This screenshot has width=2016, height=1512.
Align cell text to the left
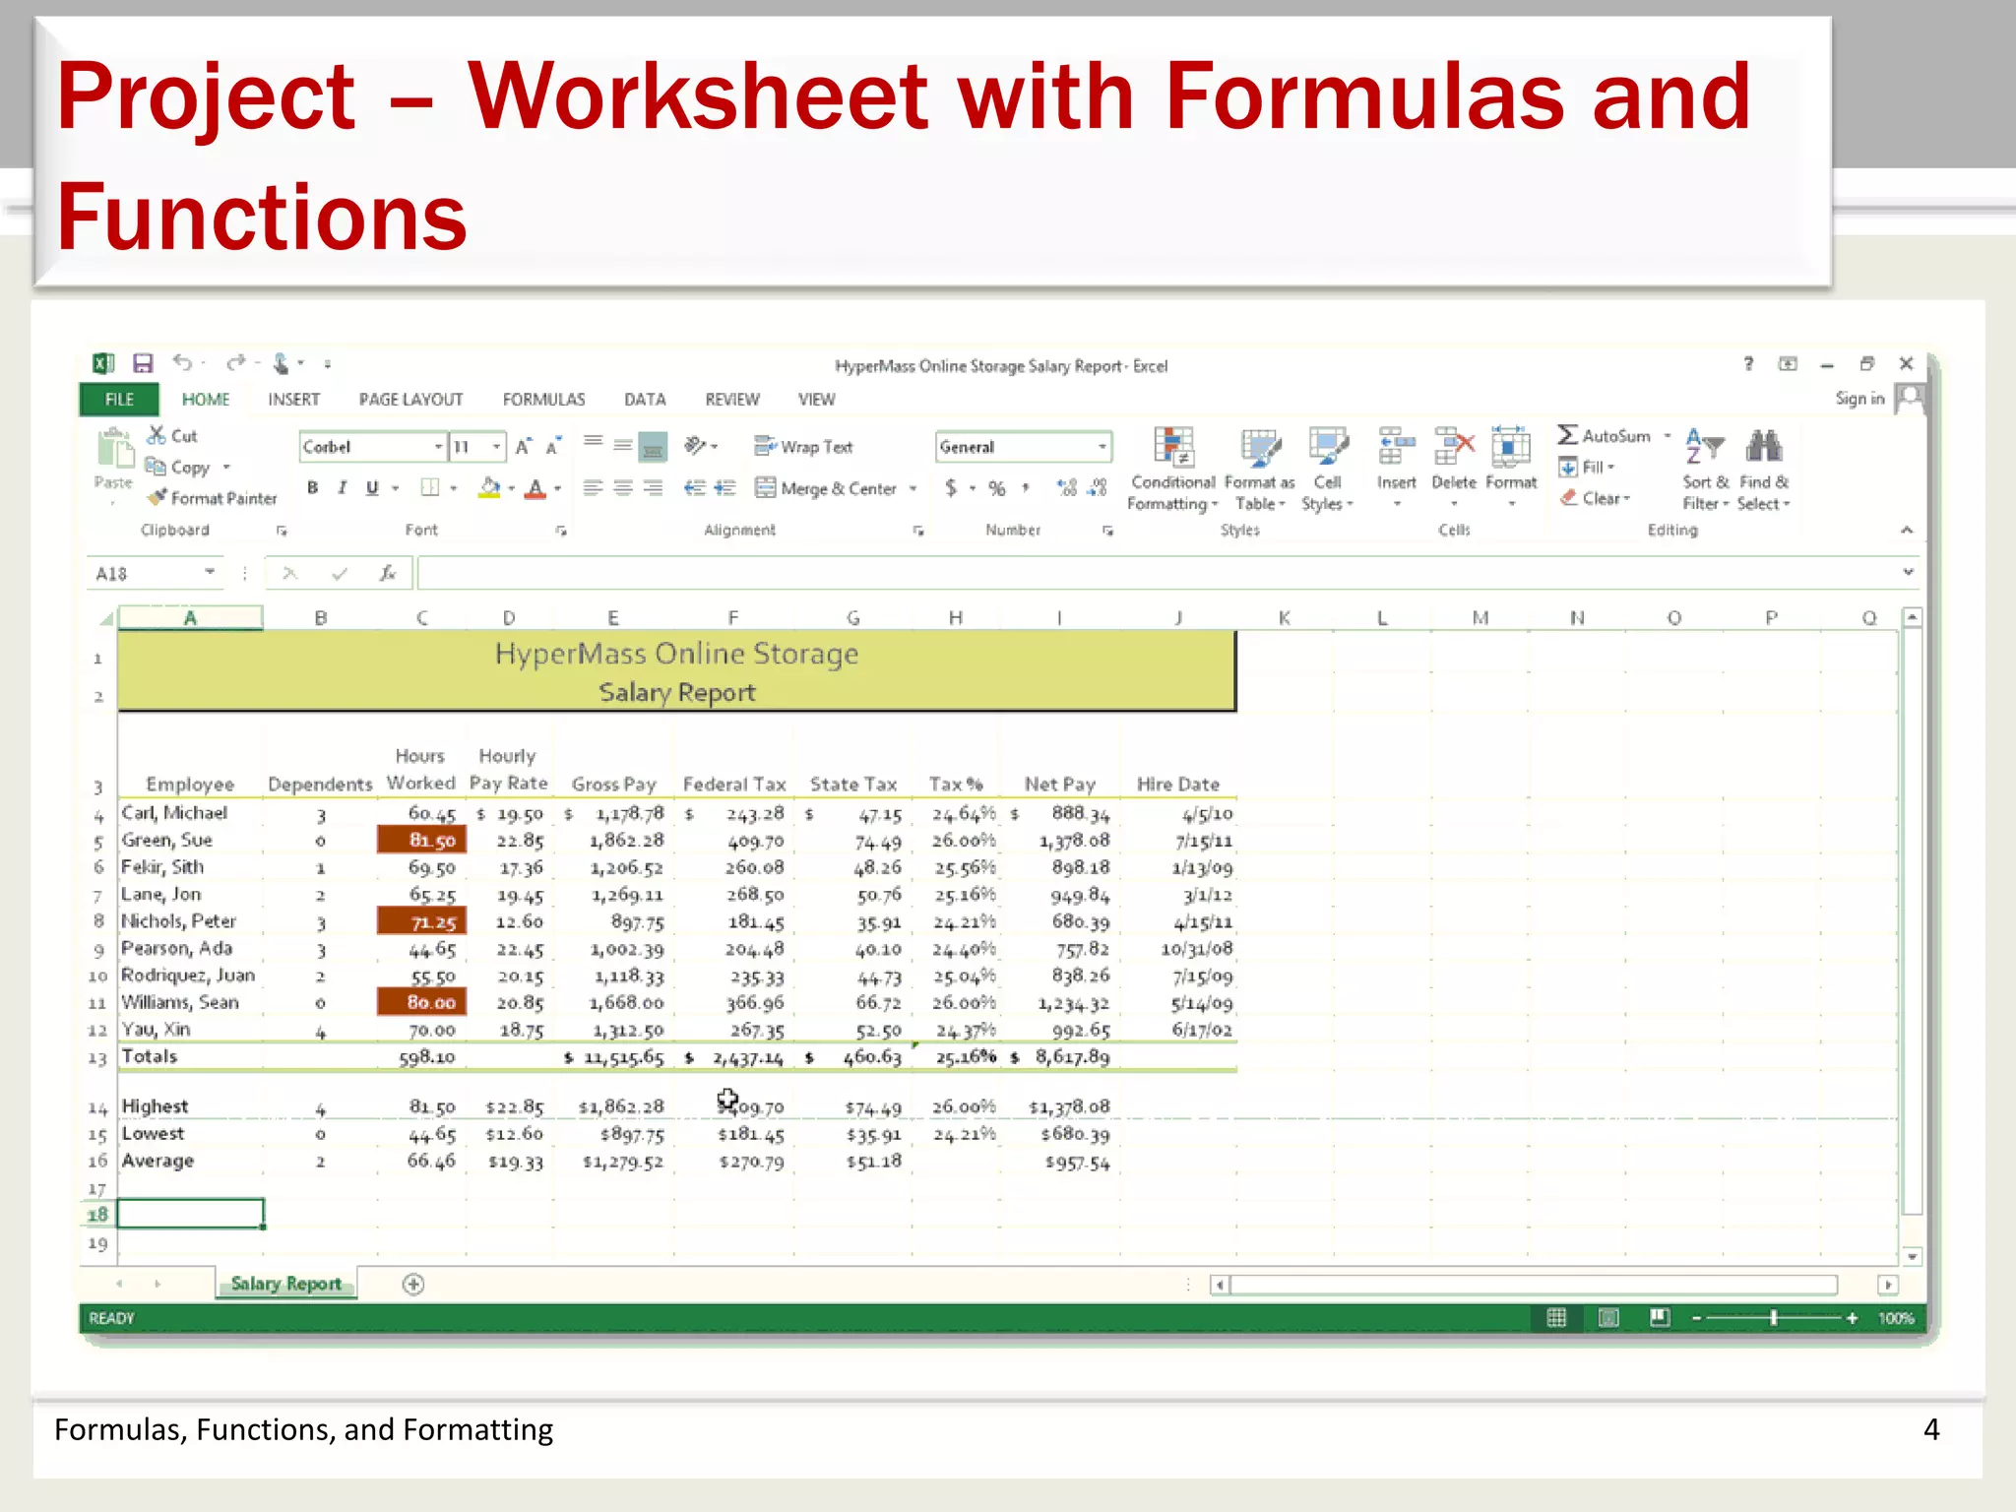[x=593, y=488]
